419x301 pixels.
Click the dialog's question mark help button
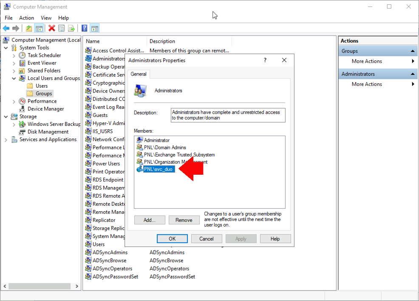point(265,60)
